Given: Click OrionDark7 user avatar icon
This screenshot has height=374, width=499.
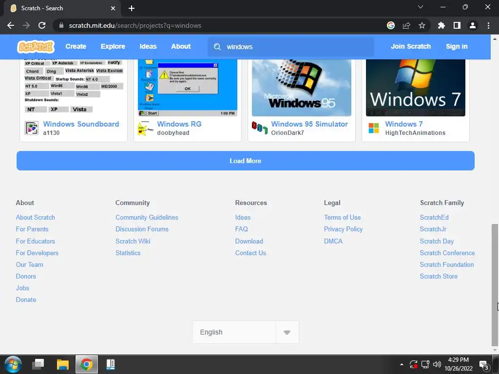Looking at the screenshot, I should 260,128.
